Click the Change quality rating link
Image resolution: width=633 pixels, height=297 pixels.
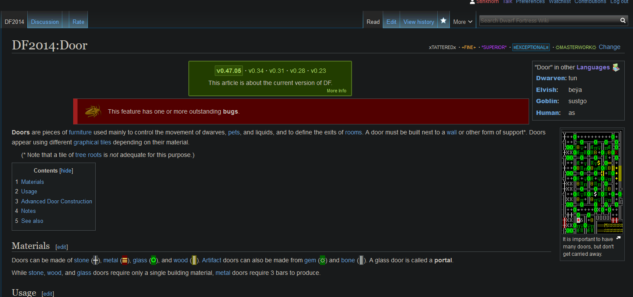coord(610,47)
